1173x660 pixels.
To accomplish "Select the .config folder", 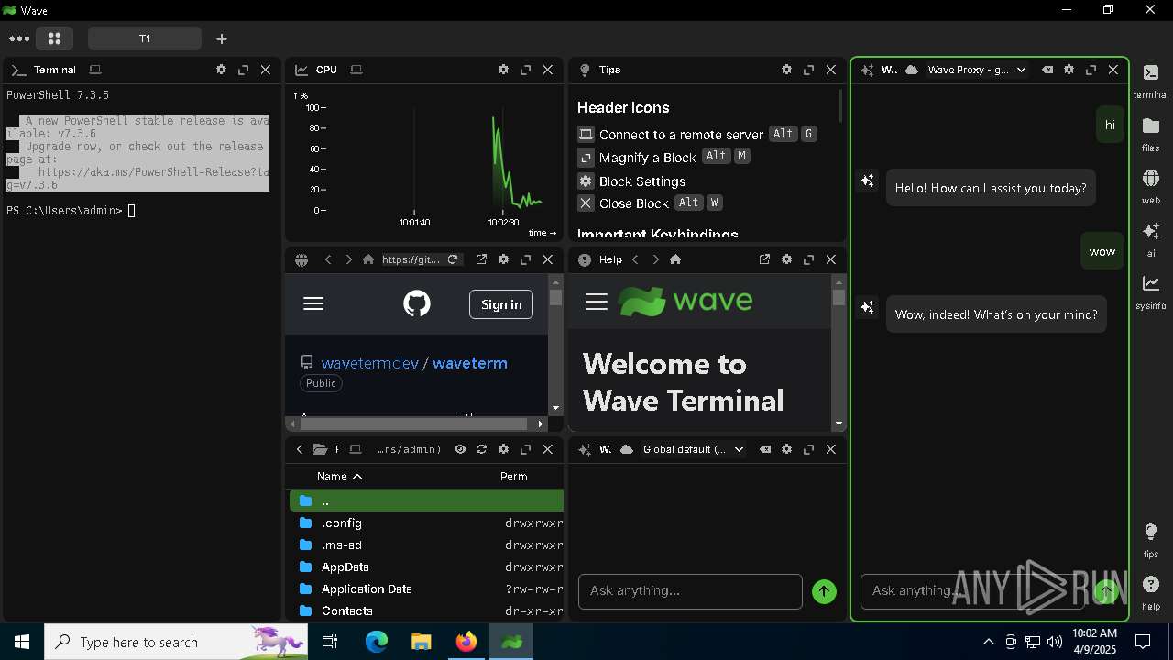I will tap(426, 522).
